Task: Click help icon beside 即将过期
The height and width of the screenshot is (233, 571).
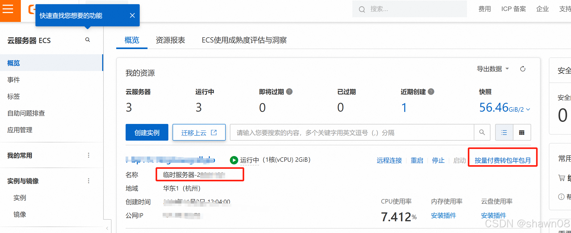Action: click(x=289, y=92)
